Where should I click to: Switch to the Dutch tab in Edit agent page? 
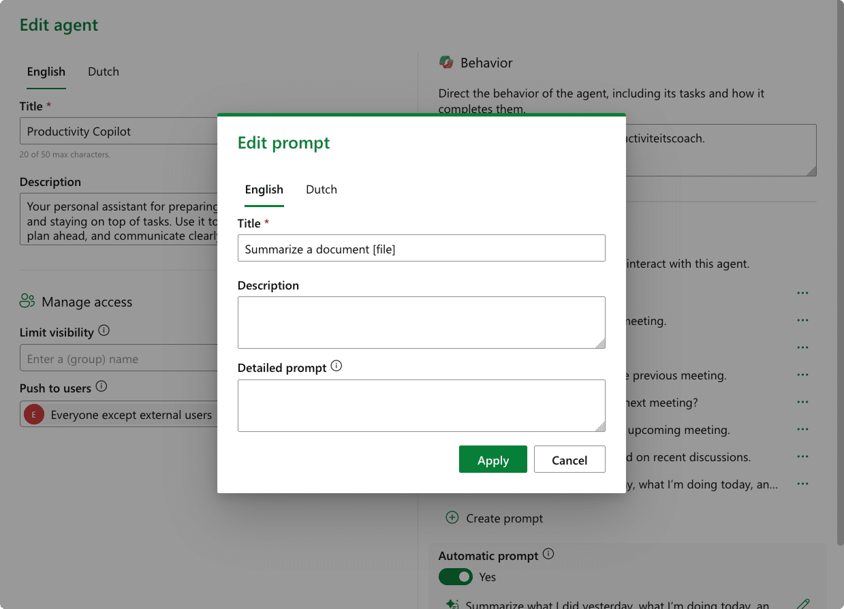[x=104, y=72]
